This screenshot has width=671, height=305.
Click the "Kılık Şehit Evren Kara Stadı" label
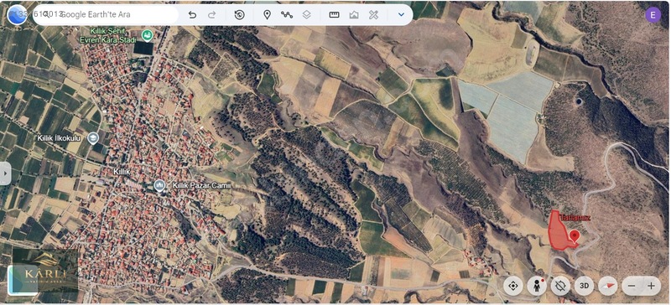[108, 35]
